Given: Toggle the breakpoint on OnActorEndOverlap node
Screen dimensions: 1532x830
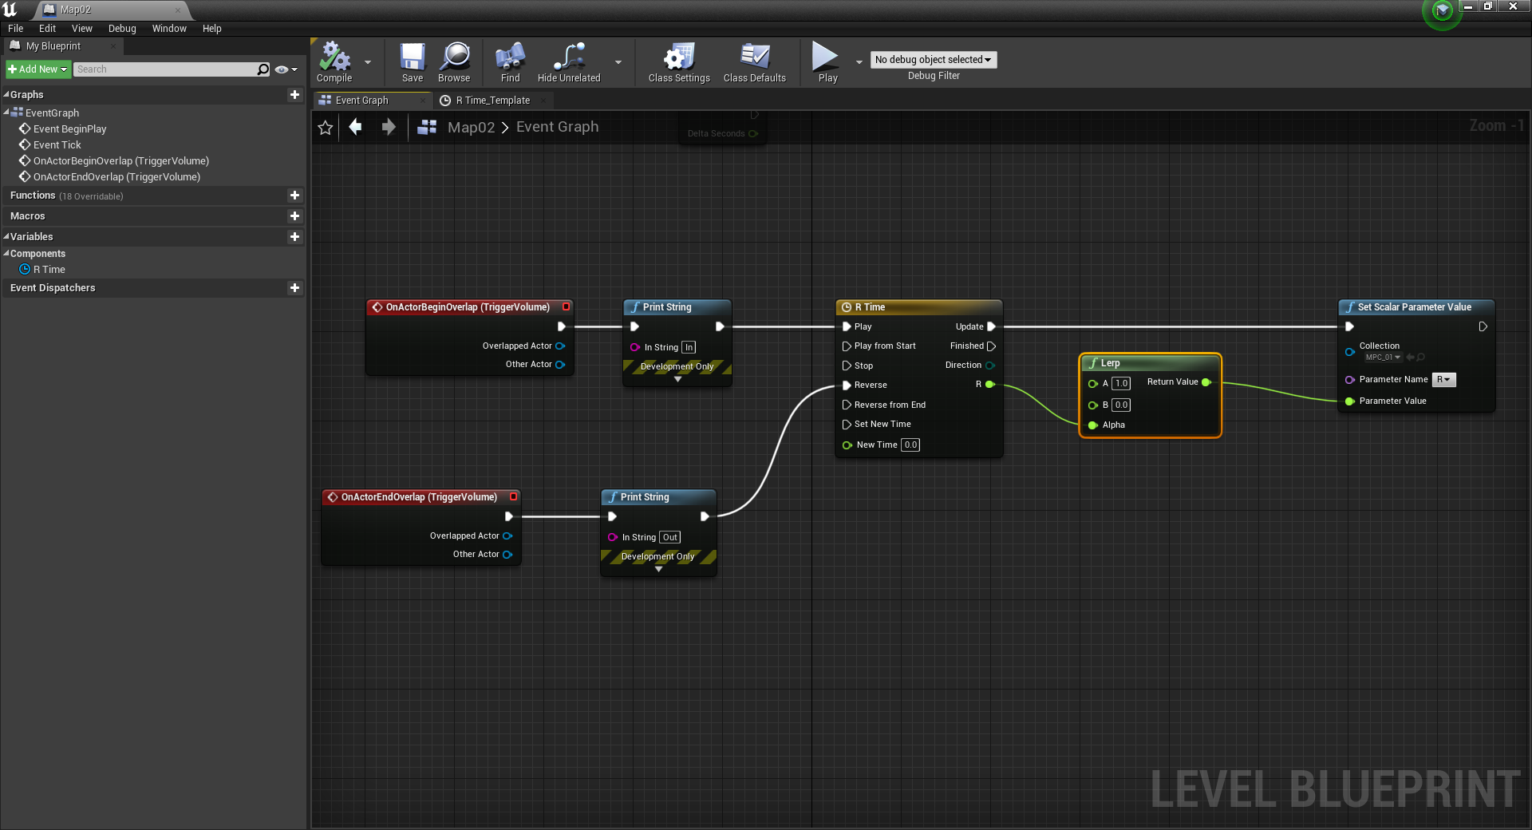Looking at the screenshot, I should pos(513,496).
